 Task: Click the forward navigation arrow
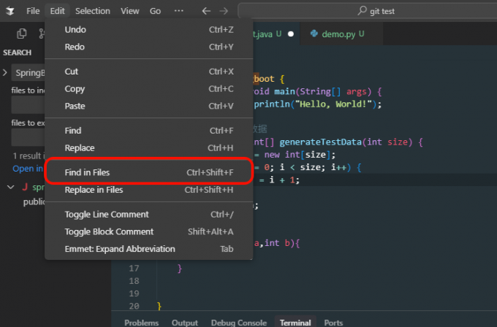click(224, 11)
